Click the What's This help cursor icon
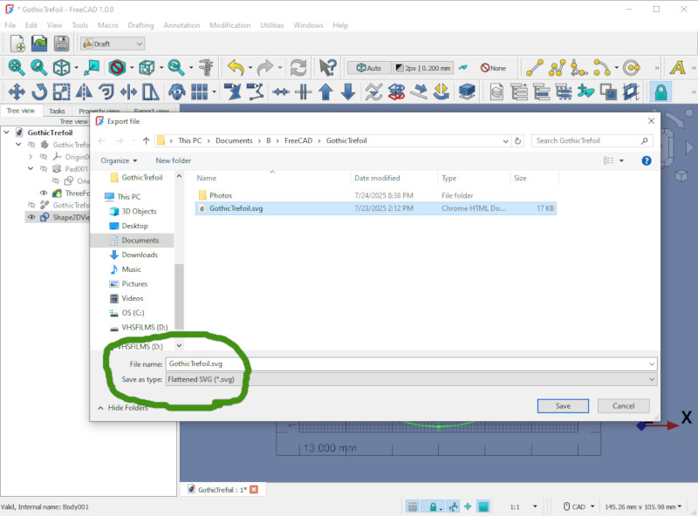The width and height of the screenshot is (698, 516). coord(328,68)
